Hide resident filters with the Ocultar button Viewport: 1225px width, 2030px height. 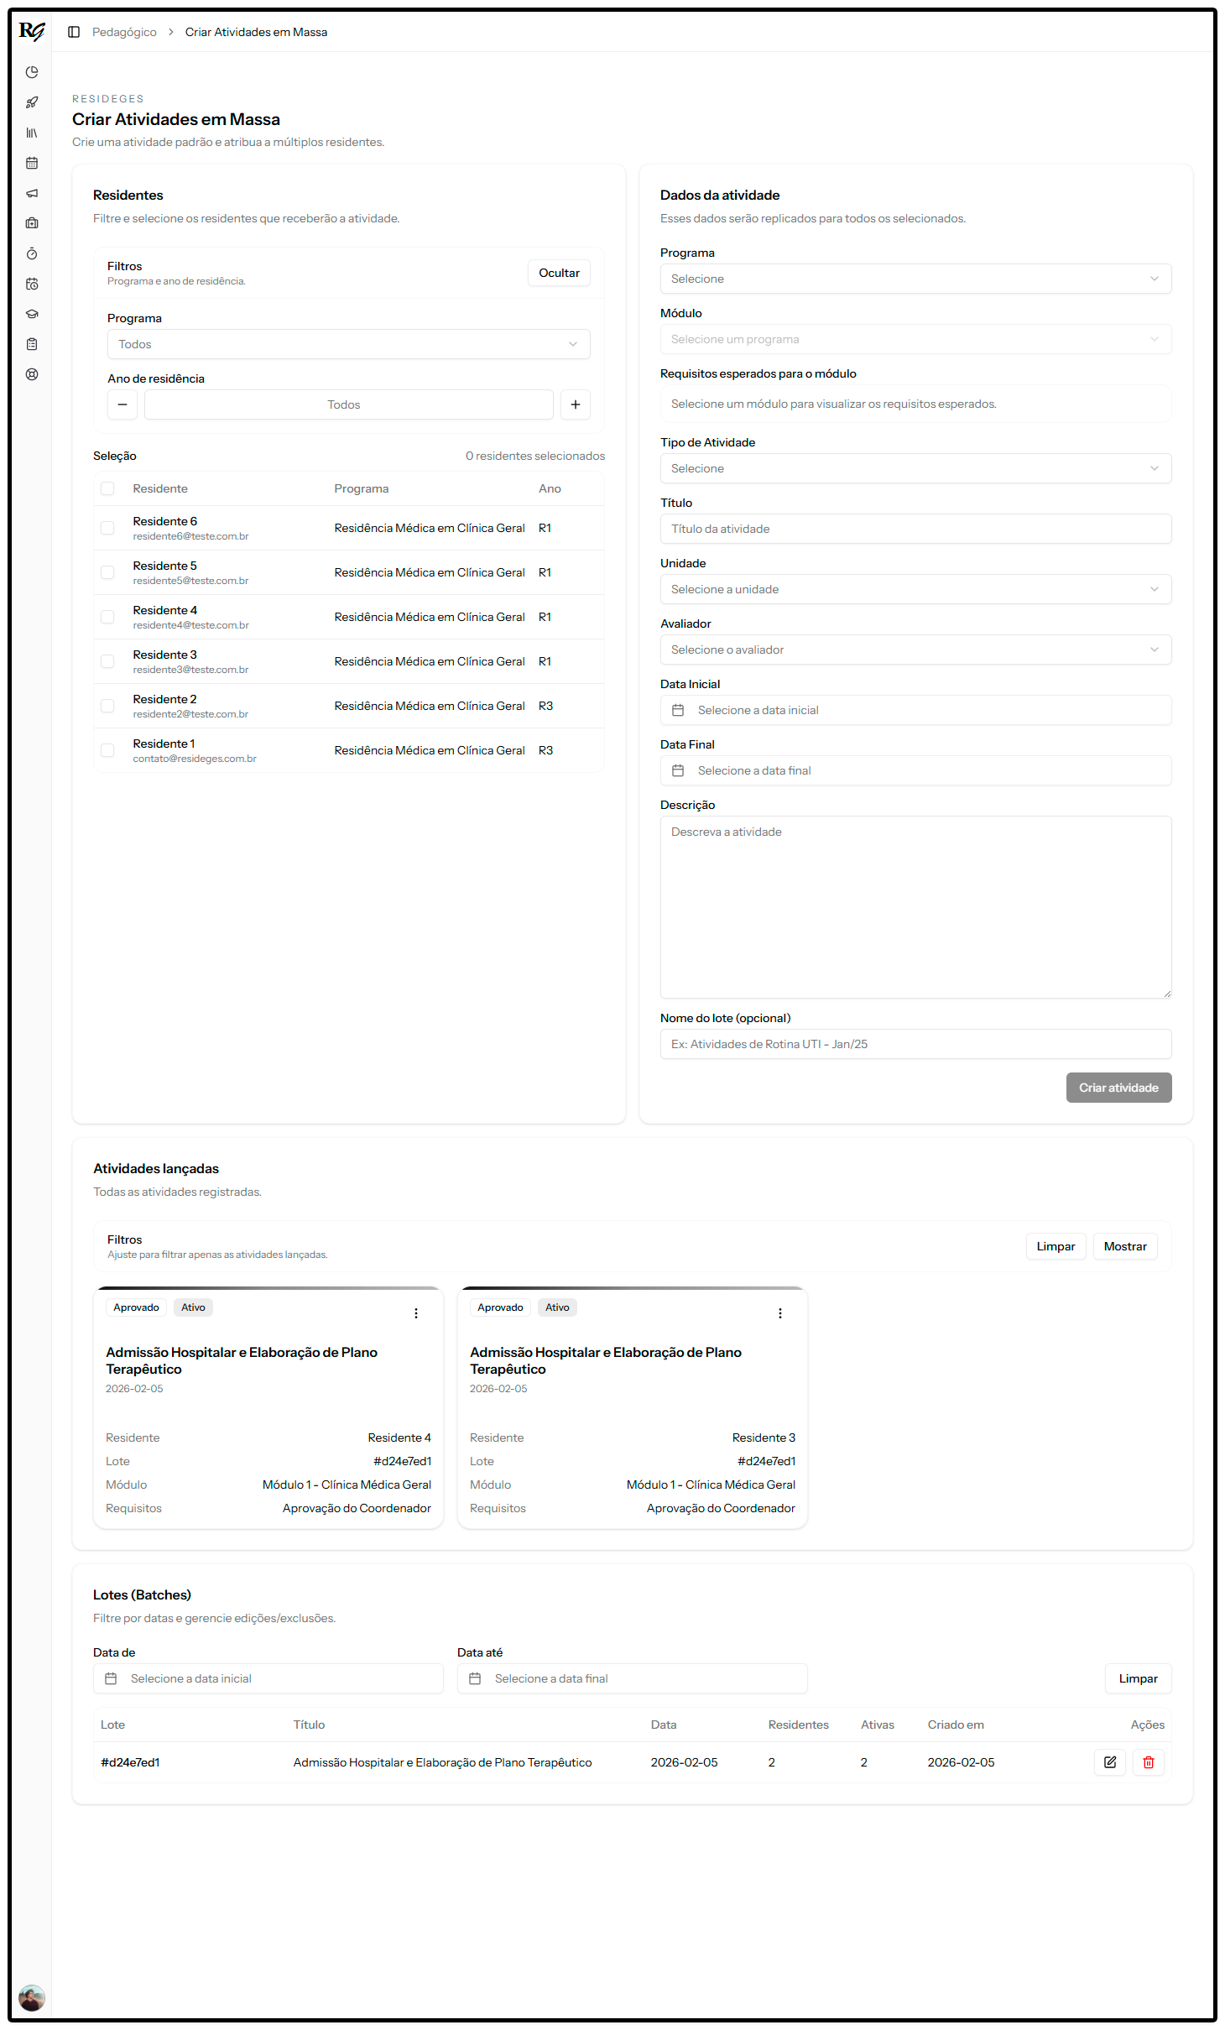pyautogui.click(x=559, y=273)
